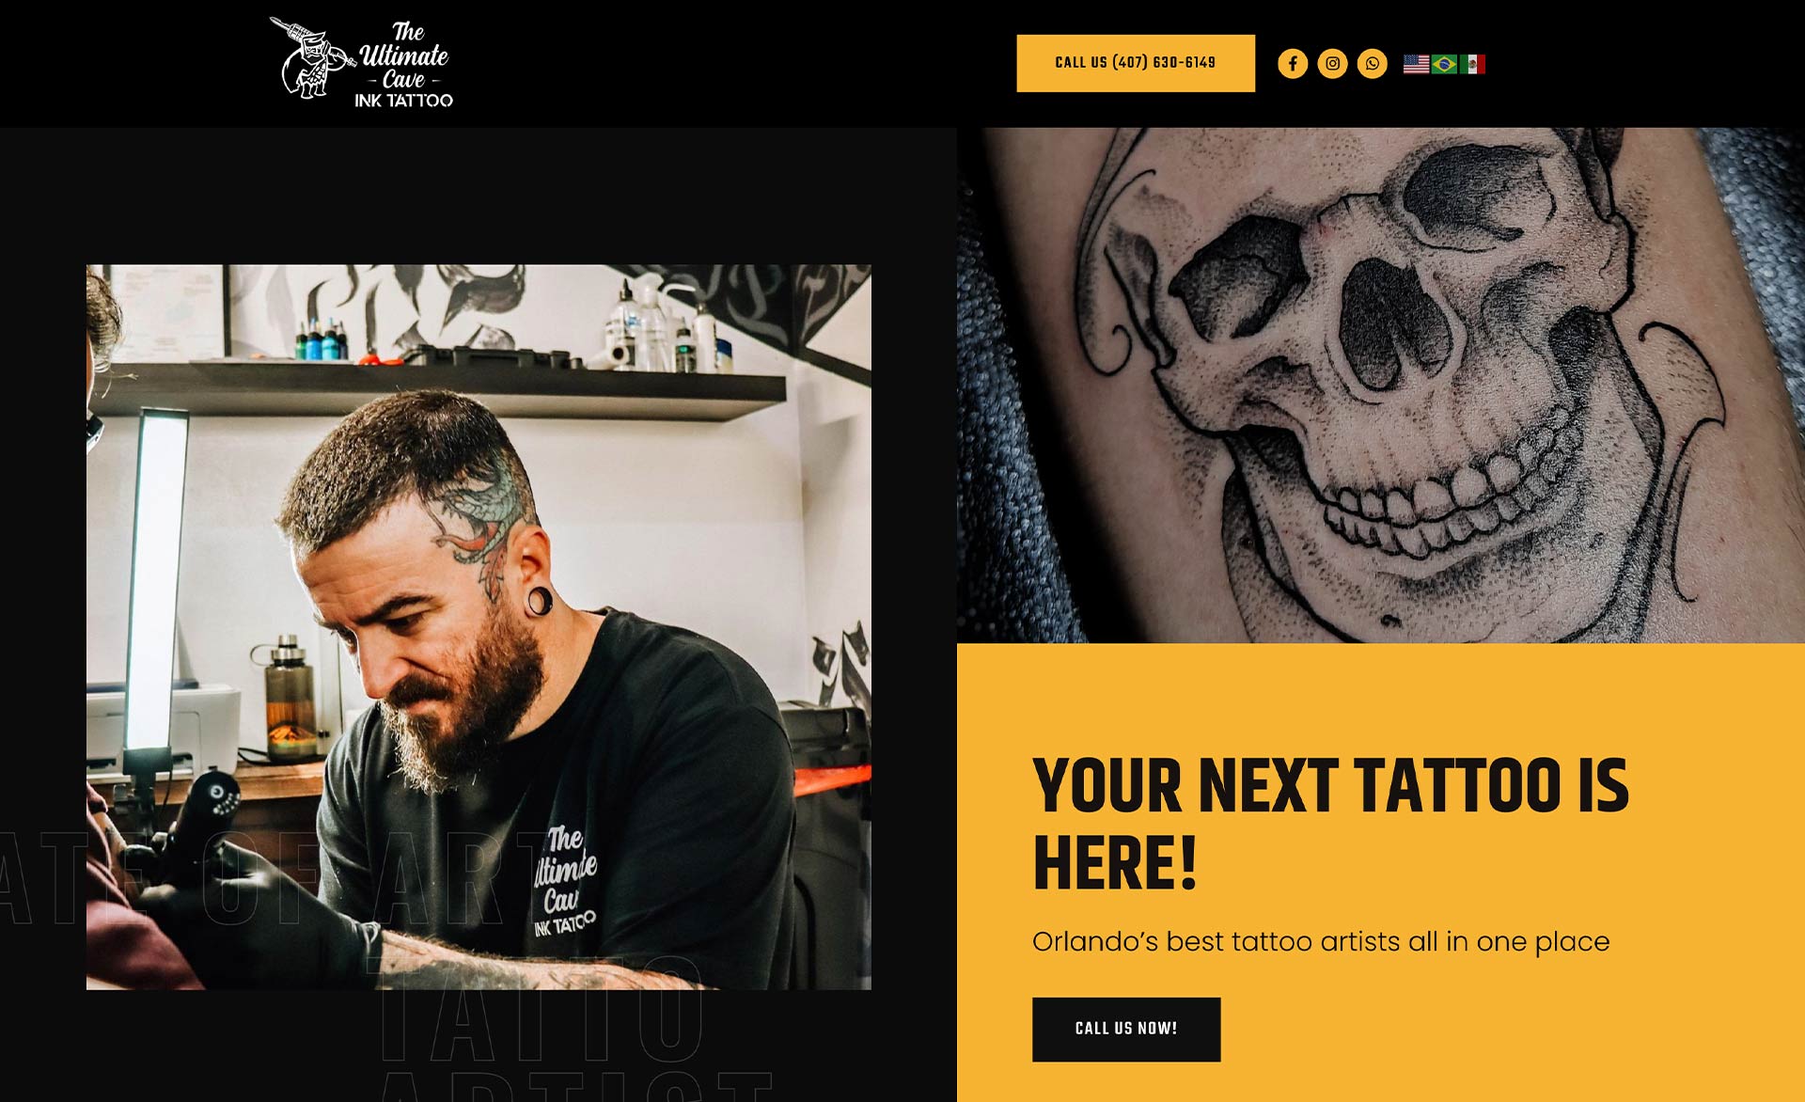Viewport: 1805px width, 1102px height.
Task: Switch language with the Mexico flag
Action: [x=1472, y=64]
